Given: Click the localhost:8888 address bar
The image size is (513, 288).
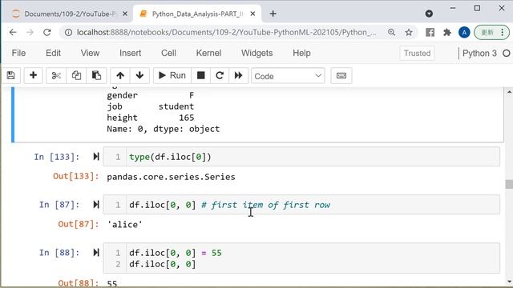Looking at the screenshot, I should coord(226,32).
